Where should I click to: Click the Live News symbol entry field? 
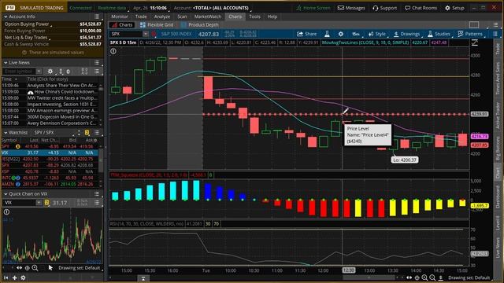pos(19,72)
